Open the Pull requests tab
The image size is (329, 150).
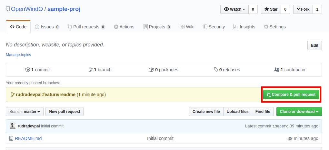pos(86,27)
